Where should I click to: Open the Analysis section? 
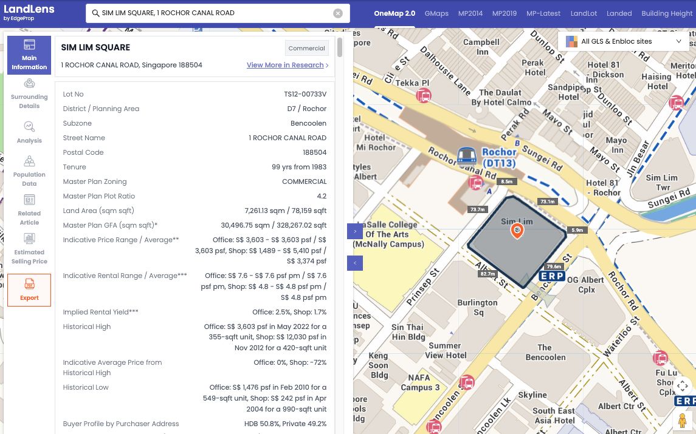(x=29, y=132)
